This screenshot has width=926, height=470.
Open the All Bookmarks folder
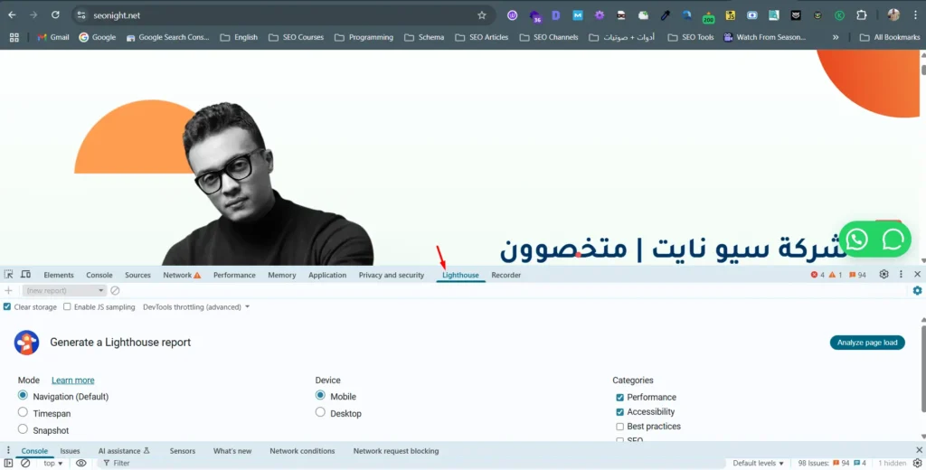coord(890,37)
